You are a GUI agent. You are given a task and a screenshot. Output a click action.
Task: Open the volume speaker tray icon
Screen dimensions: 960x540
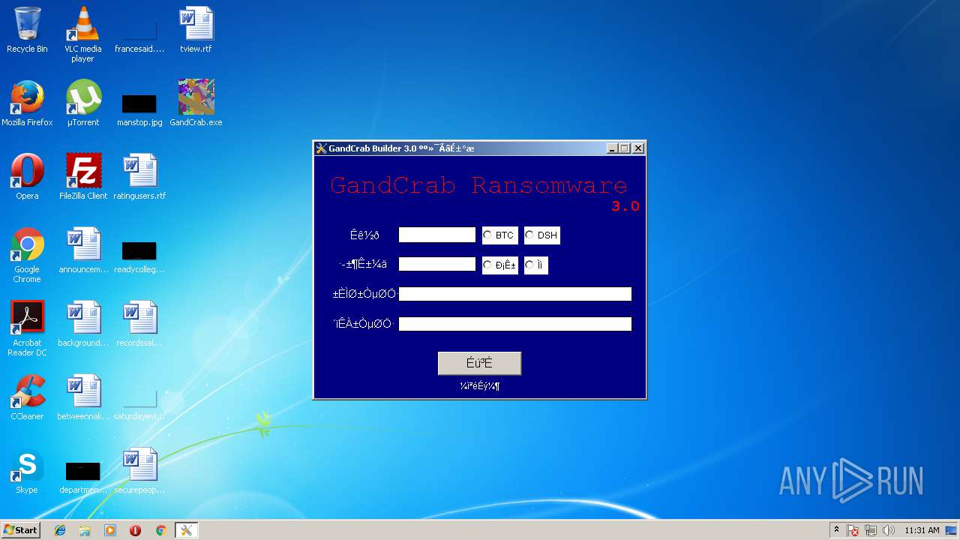889,530
